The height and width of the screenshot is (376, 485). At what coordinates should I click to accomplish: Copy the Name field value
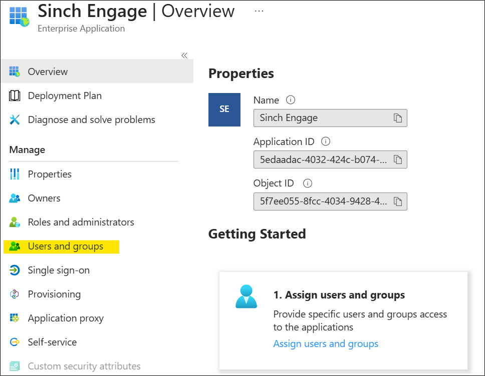[397, 118]
